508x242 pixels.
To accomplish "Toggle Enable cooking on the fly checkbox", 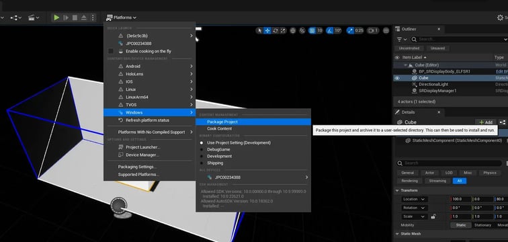I will tap(111, 51).
